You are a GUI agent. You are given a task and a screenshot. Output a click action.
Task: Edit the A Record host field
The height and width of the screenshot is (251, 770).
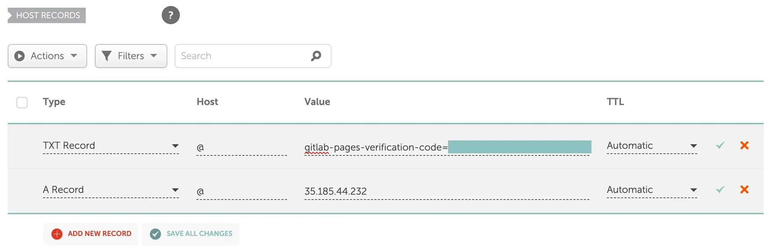pos(241,191)
